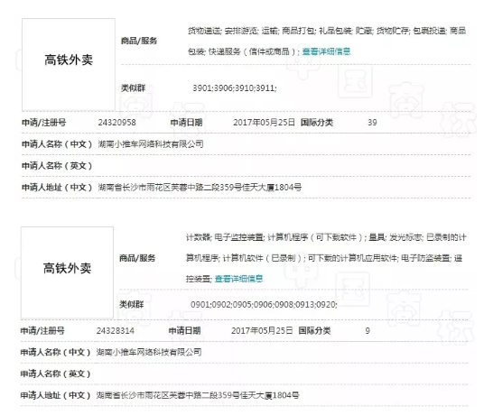Click application date 2017年05月25日 in the class 39 record
The image size is (484, 415).
[x=264, y=123]
